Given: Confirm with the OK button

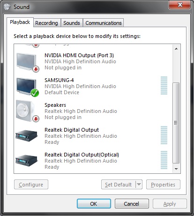Looking at the screenshot, I should tap(94, 204).
